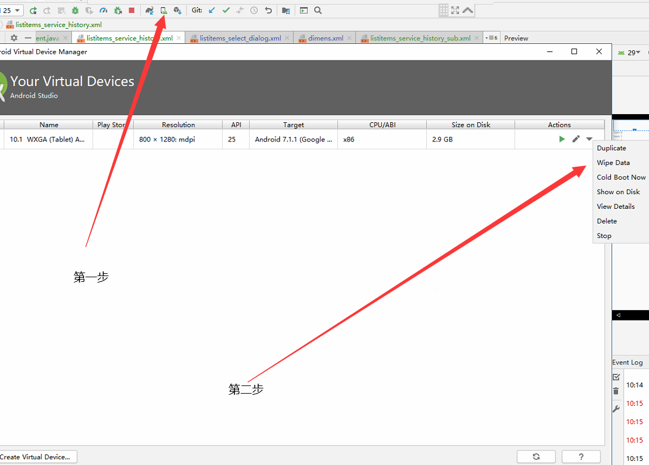649x465 pixels.
Task: Choose Wipe Data from AVD menu
Action: click(621, 163)
